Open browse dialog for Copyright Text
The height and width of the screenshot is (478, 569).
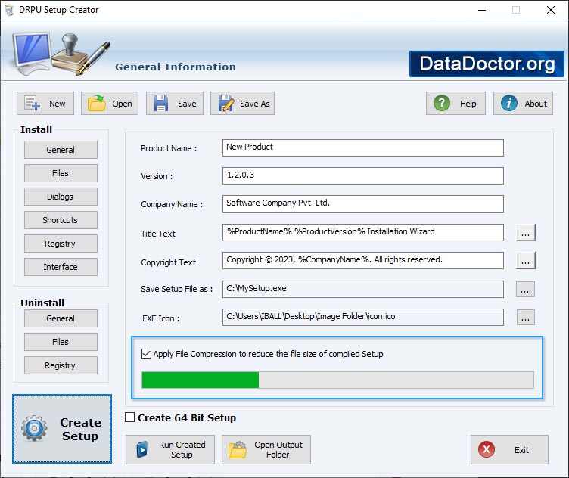[x=525, y=261]
